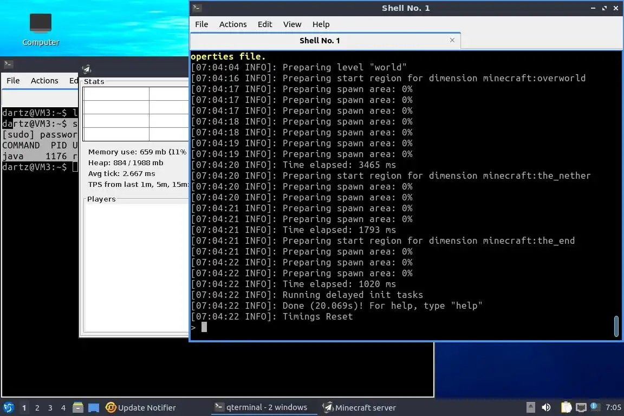The width and height of the screenshot is (624, 416).
Task: Open the Actions menu in Shell No. 1
Action: 233,24
